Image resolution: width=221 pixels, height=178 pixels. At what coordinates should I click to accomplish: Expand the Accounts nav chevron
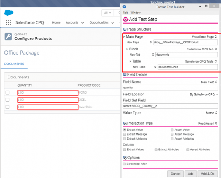(x=83, y=23)
